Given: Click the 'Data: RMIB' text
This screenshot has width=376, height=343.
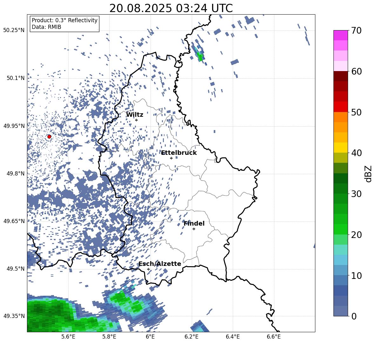Looking at the screenshot, I should [x=46, y=27].
